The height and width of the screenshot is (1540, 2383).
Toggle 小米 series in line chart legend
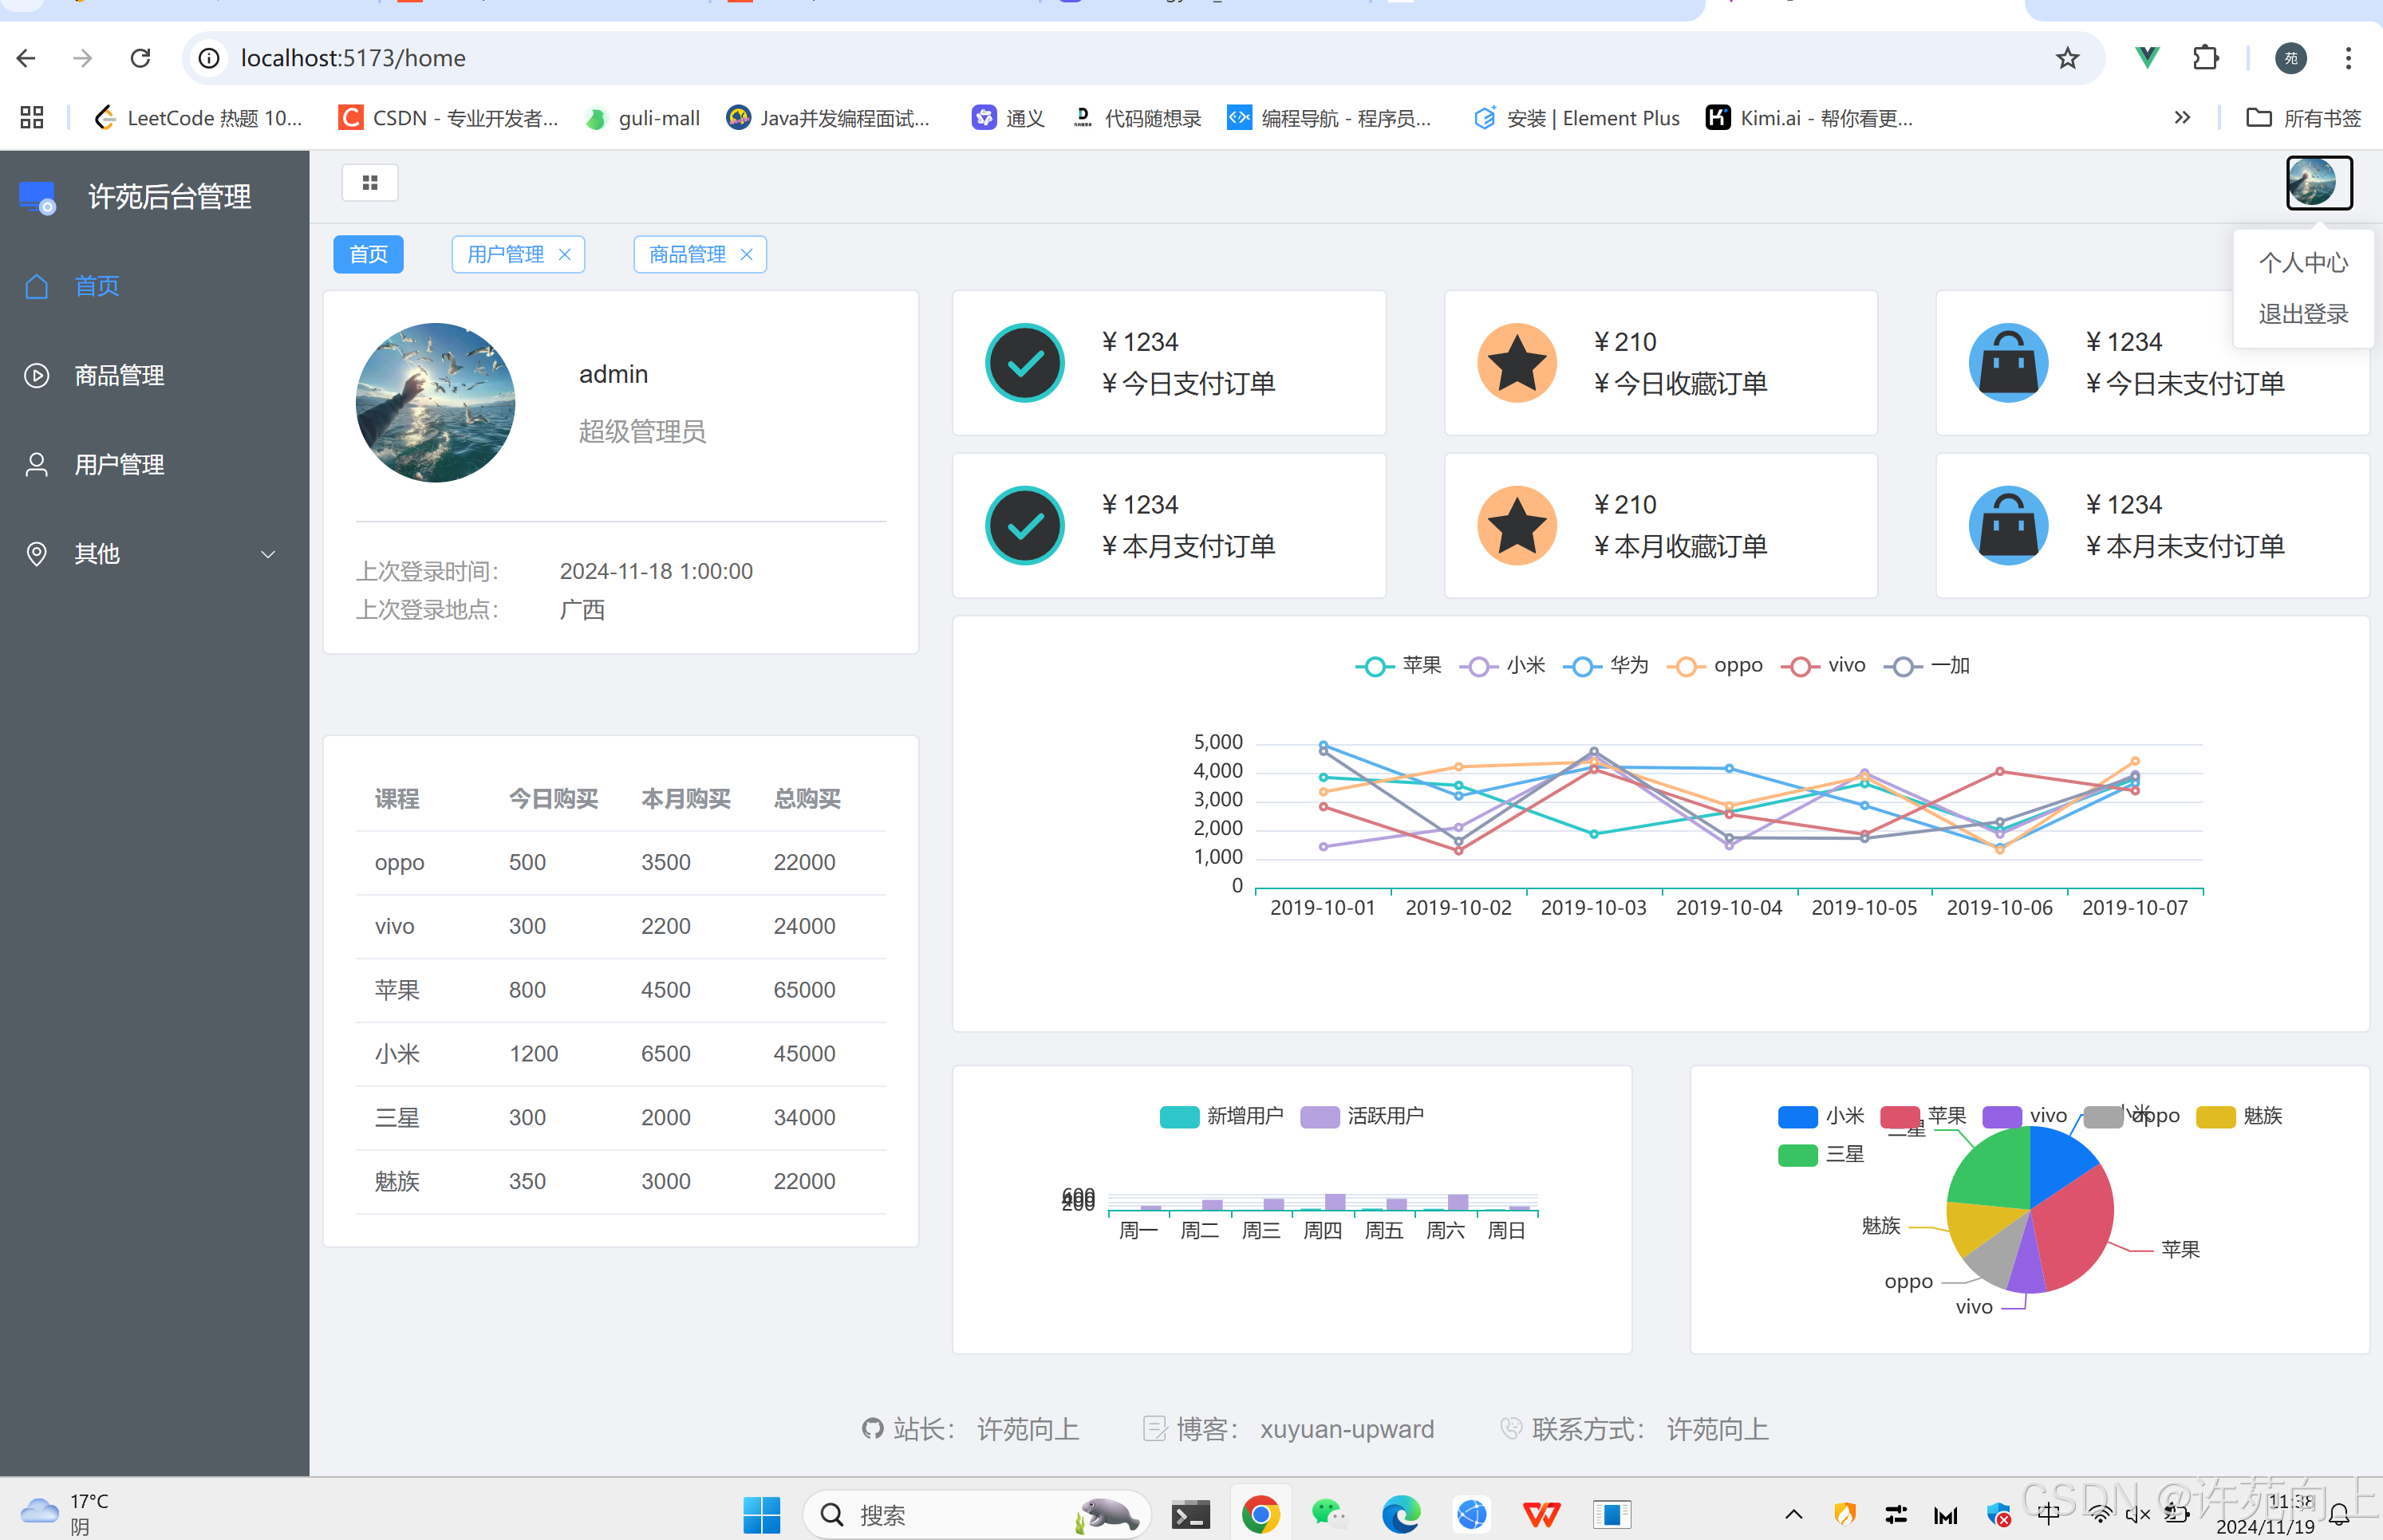(x=1501, y=666)
